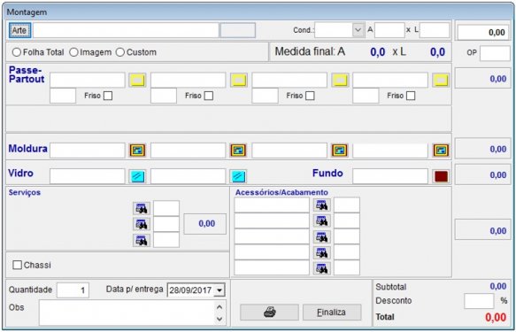Click the first Acessórios/Acabamento name field
Screen dimensions: 516x332
click(272, 205)
